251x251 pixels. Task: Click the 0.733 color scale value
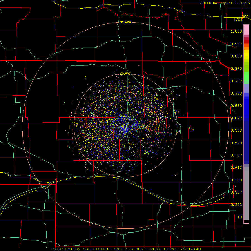[x=236, y=93]
